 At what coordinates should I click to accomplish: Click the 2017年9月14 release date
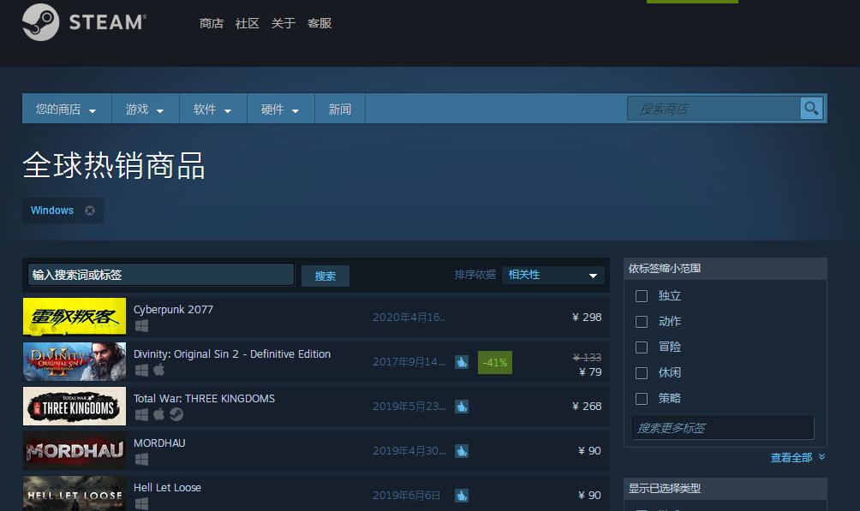(409, 362)
